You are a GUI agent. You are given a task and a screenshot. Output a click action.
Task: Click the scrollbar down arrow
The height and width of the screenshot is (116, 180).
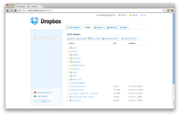coord(174,106)
